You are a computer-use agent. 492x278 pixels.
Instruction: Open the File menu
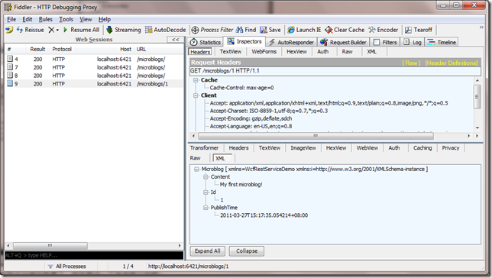pyautogui.click(x=11, y=19)
